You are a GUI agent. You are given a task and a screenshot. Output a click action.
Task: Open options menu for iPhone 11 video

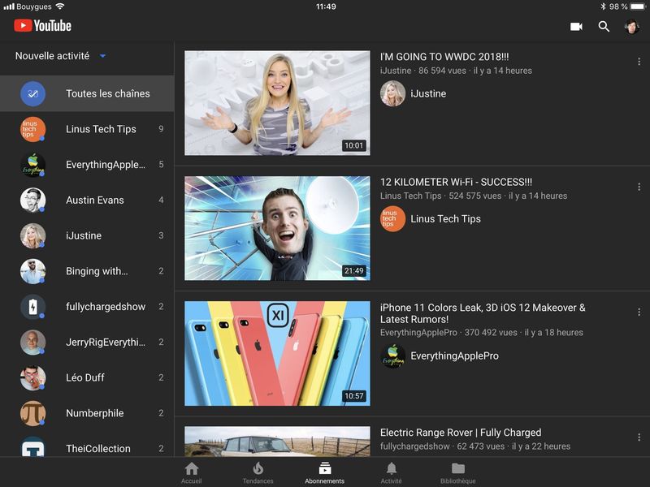point(639,312)
